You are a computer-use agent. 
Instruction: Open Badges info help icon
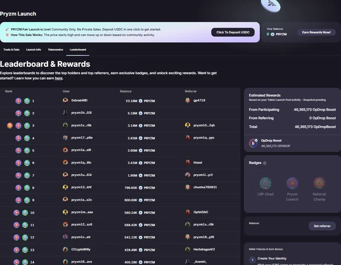tap(265, 163)
